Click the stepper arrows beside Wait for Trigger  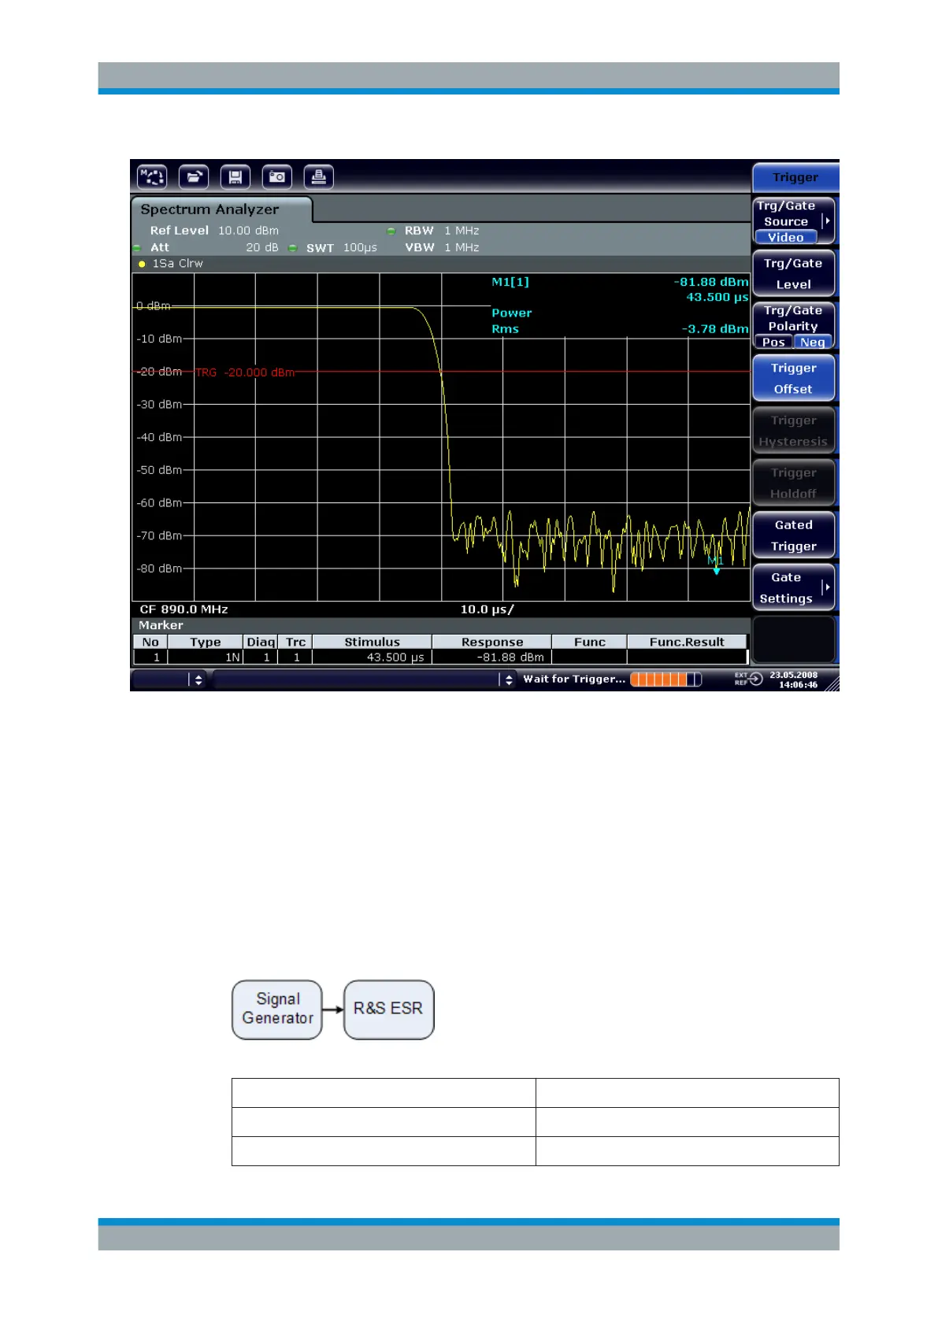(509, 680)
